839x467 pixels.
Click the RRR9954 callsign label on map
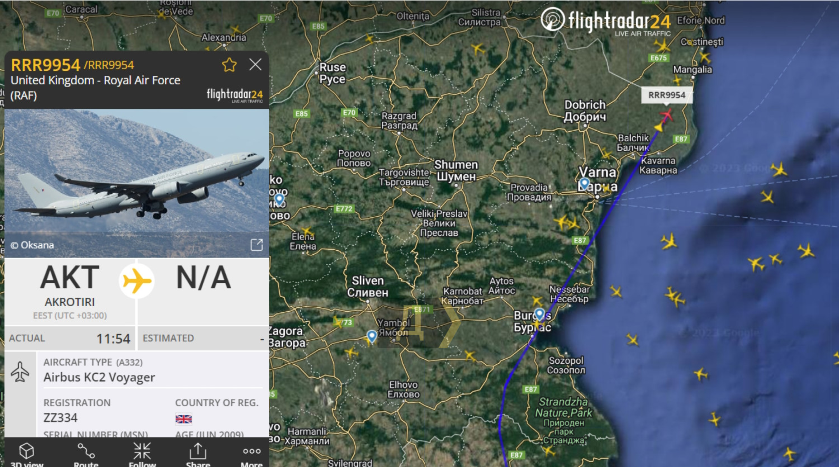(667, 95)
